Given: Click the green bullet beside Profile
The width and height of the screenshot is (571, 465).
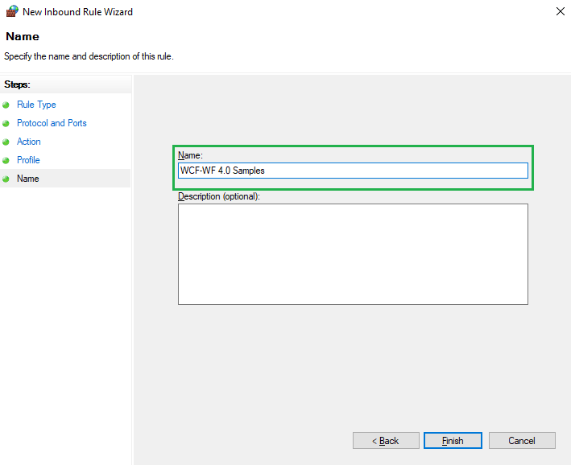Looking at the screenshot, I should (6, 160).
